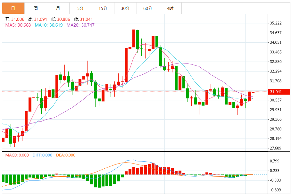Image resolution: width=292 pixels, height=194 pixels.
Task: Click the 0.799 MACD axis label
Action: pos(275,161)
